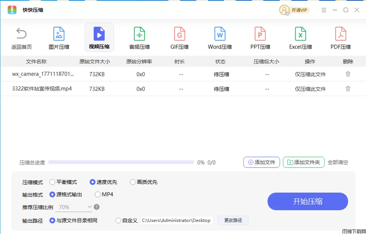Open the hamburger menu in title bar
This screenshot has width=366, height=234.
tap(324, 10)
